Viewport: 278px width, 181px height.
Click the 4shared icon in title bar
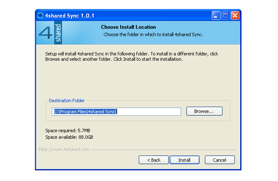click(x=41, y=16)
